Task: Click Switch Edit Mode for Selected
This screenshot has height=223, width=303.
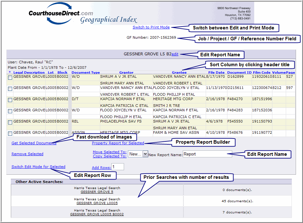Action: point(38,167)
